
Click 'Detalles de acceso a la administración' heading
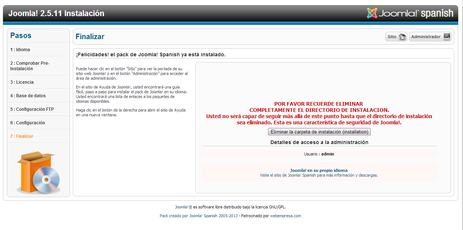click(319, 142)
